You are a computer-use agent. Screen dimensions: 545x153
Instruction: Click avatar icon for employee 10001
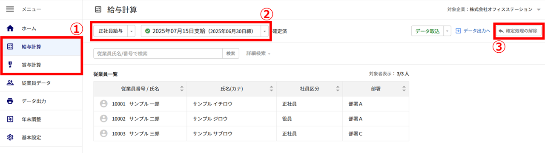point(103,104)
